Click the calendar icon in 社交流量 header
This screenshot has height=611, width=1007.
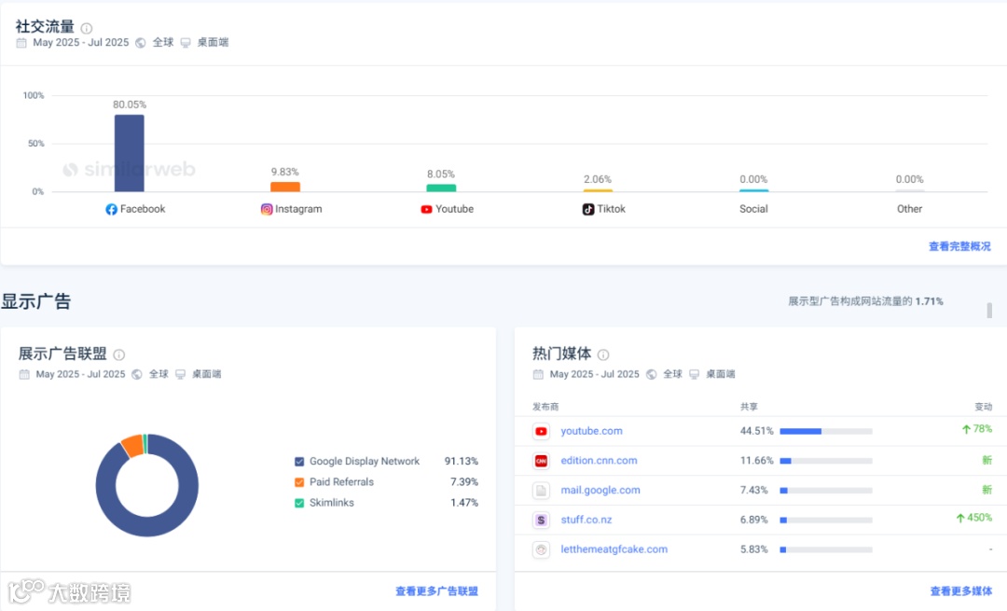[x=21, y=43]
